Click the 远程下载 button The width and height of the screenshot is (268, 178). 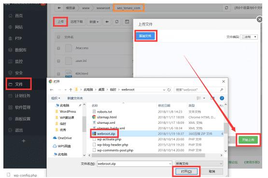pyautogui.click(x=77, y=22)
